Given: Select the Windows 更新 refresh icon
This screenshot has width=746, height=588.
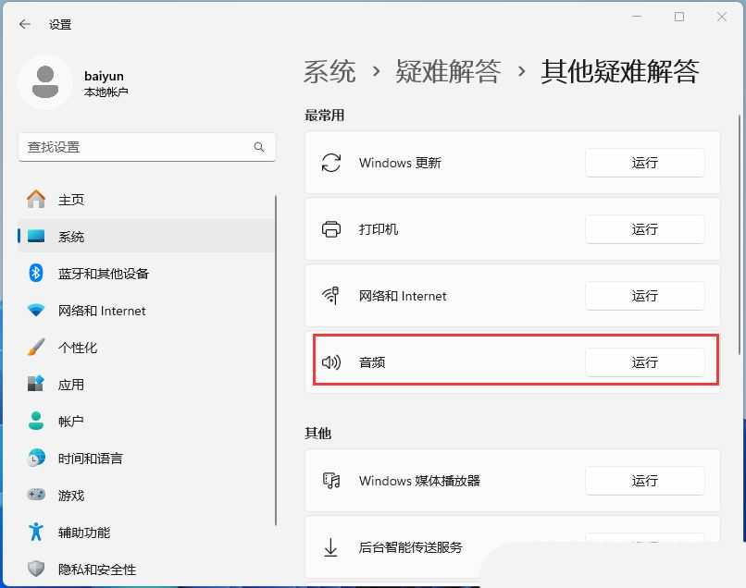Looking at the screenshot, I should tap(330, 162).
